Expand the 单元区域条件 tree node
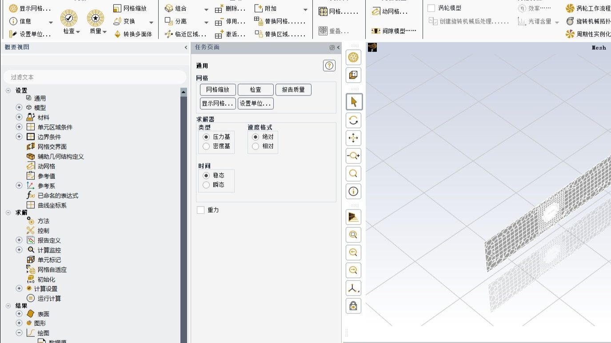This screenshot has width=611, height=343. pyautogui.click(x=19, y=127)
